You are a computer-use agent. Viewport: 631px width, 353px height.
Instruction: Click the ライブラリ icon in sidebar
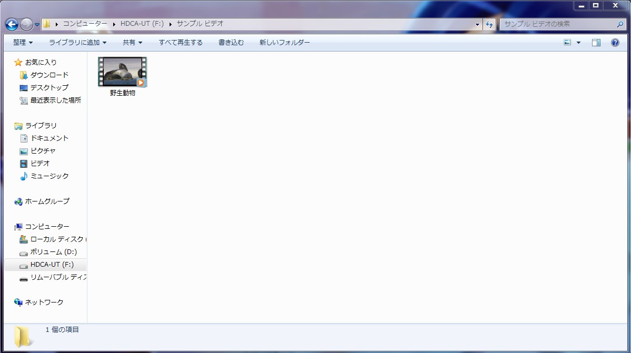18,126
